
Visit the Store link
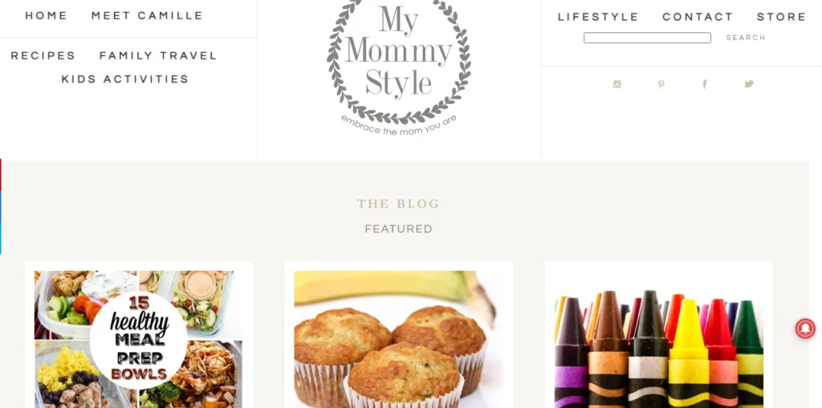[781, 17]
